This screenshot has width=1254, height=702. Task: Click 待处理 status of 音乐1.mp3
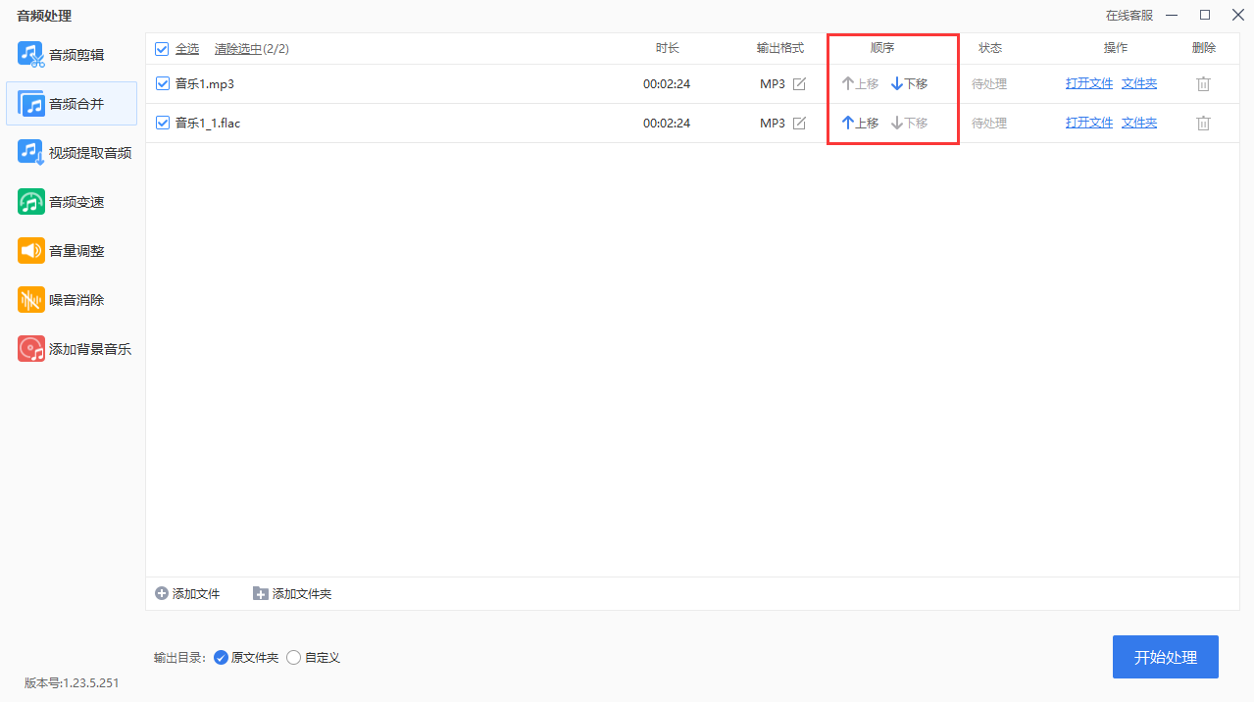[x=989, y=84]
